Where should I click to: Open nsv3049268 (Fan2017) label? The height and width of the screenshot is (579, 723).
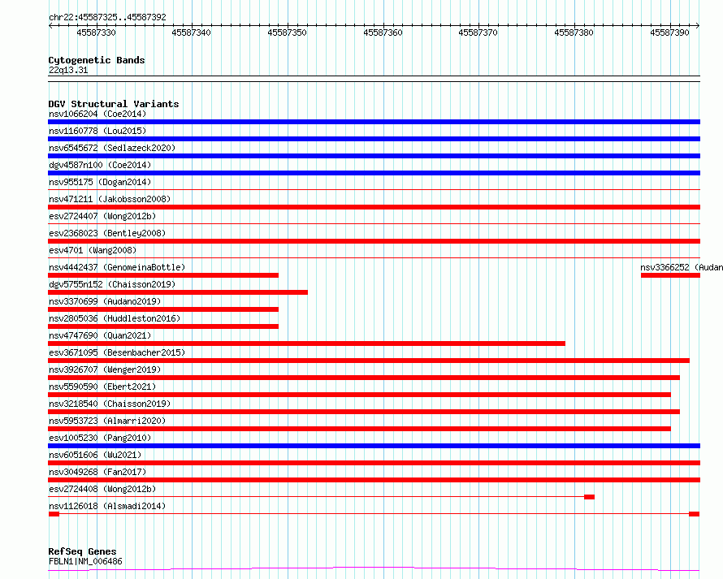point(97,472)
